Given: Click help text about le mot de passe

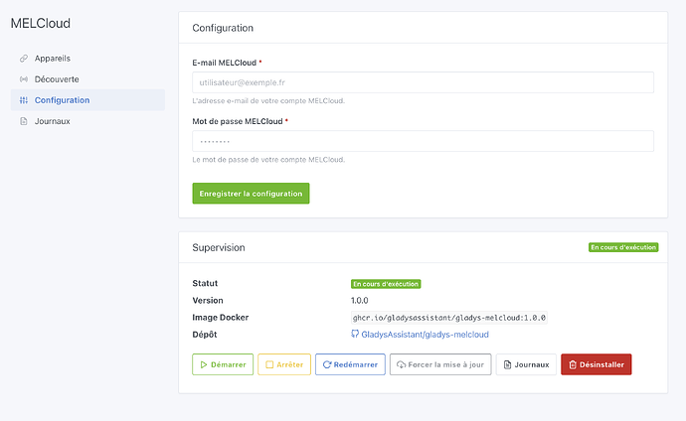Looking at the screenshot, I should [268, 160].
